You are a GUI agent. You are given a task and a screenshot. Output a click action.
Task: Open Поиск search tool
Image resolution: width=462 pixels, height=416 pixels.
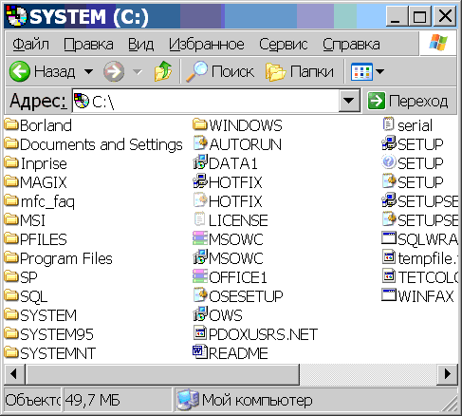pyautogui.click(x=220, y=71)
